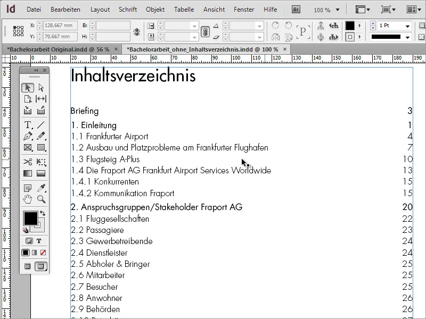Select the Pencil tool

point(41,136)
